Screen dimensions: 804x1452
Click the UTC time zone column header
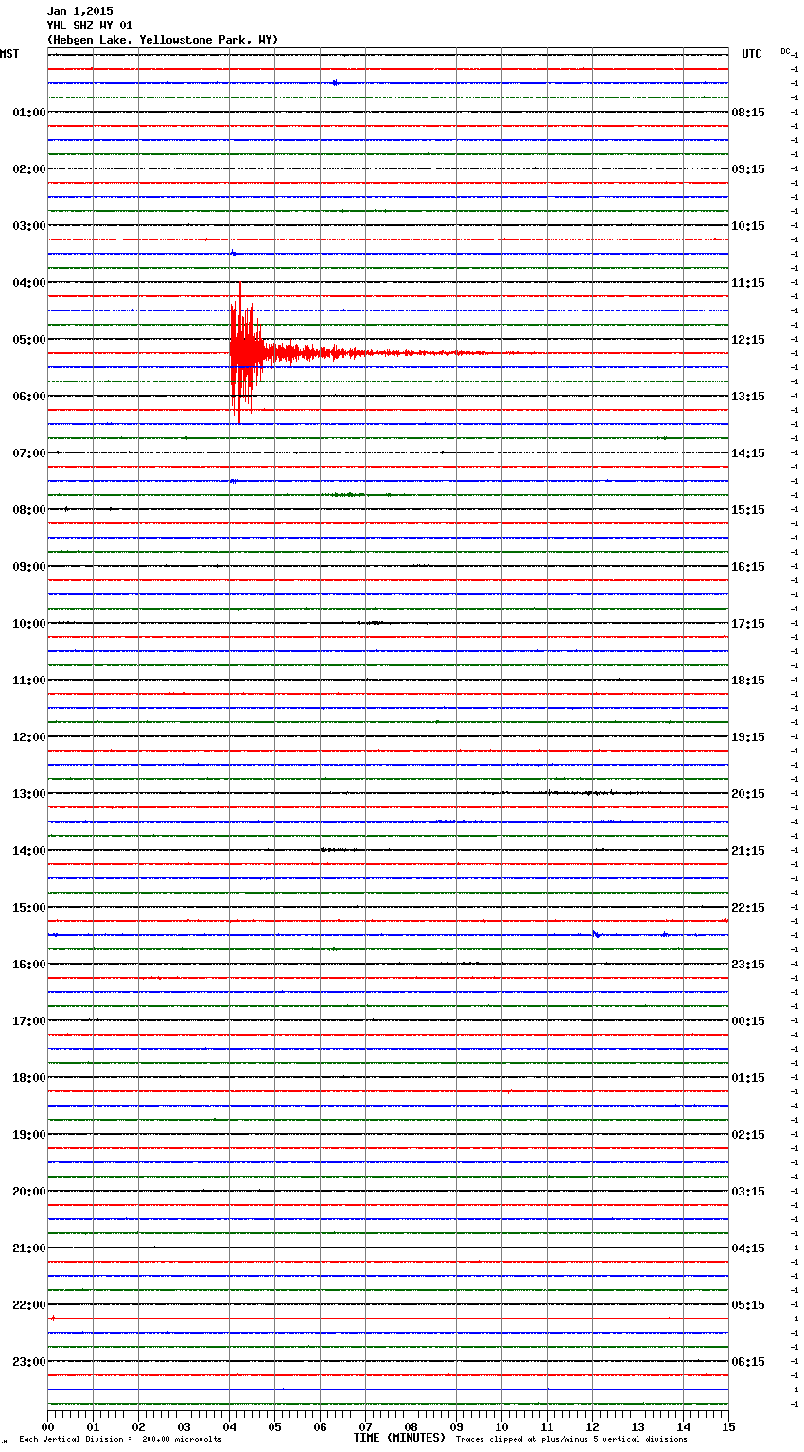[x=752, y=54]
